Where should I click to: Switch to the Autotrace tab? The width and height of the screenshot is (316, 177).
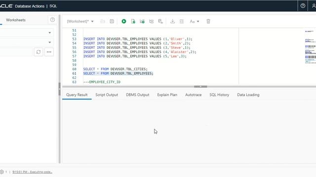click(x=193, y=95)
